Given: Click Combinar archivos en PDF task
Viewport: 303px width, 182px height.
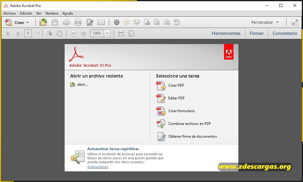Looking at the screenshot, I should pos(184,124).
